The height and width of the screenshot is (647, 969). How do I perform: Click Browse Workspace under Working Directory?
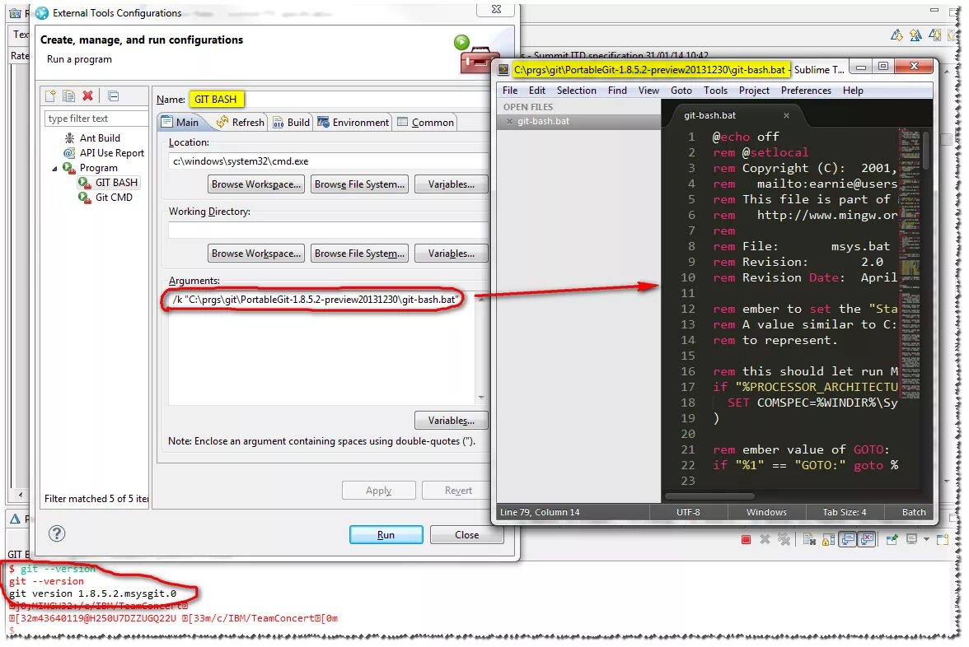pos(255,254)
